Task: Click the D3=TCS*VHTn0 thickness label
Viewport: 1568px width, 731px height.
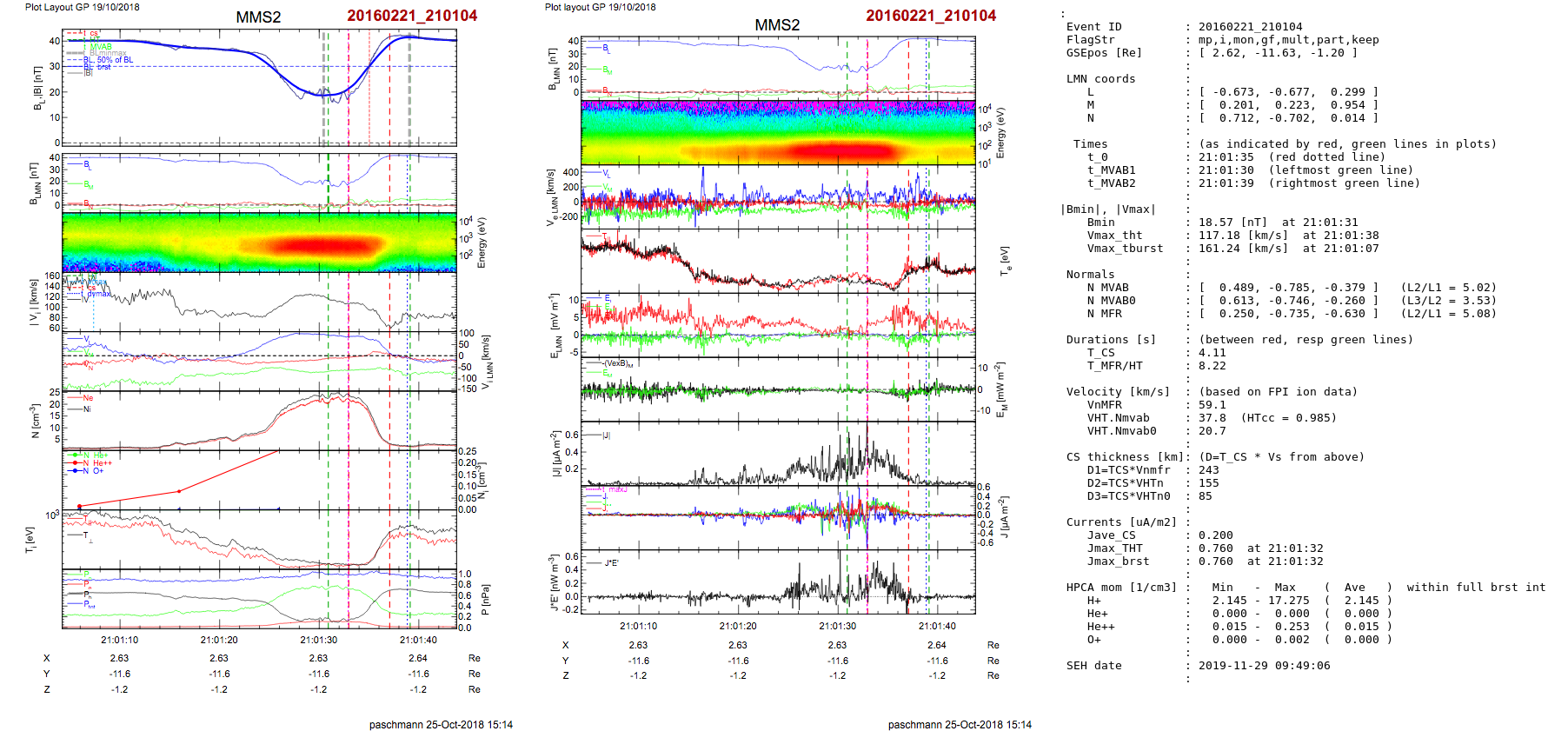Action: tap(1129, 496)
